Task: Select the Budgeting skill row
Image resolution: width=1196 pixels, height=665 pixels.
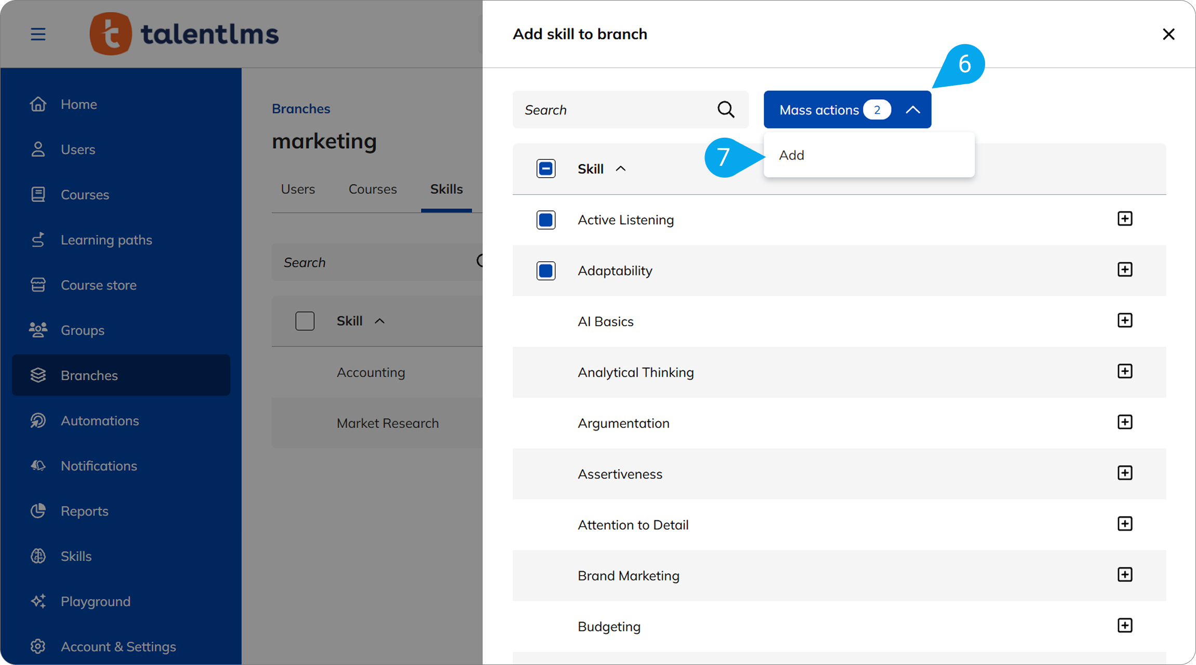Action: [840, 627]
